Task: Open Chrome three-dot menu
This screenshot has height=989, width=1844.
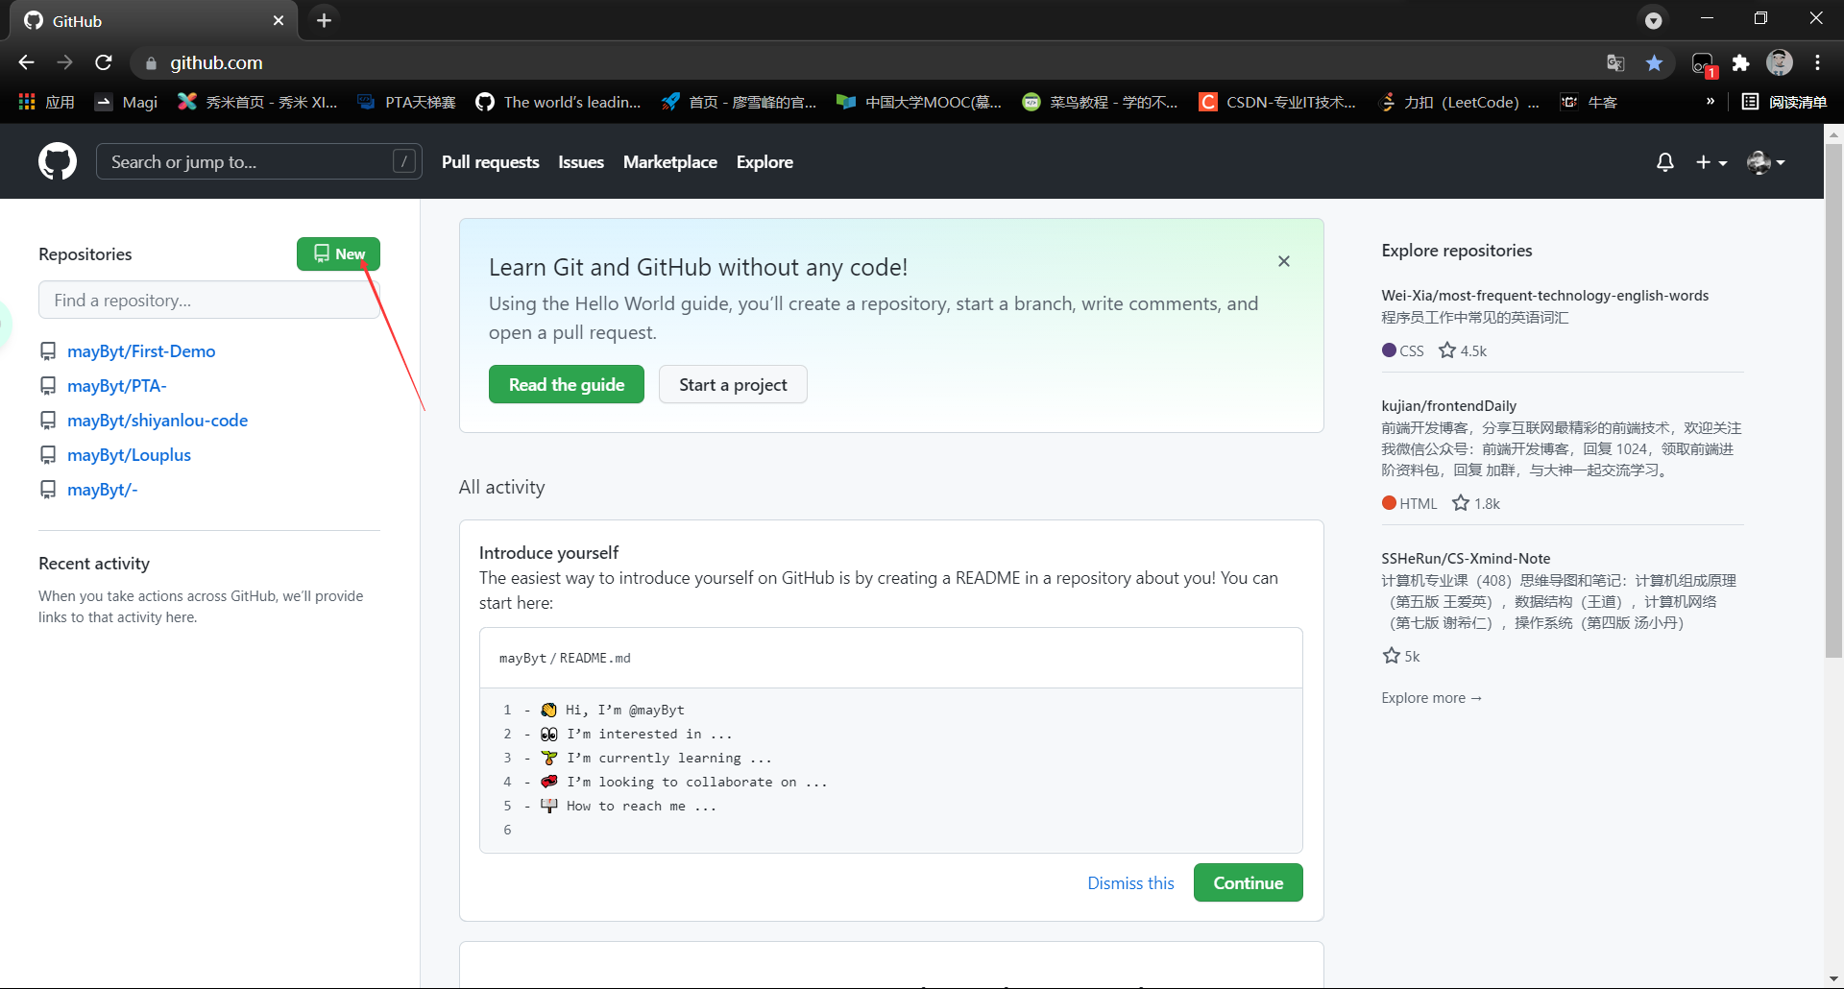Action: click(1817, 62)
